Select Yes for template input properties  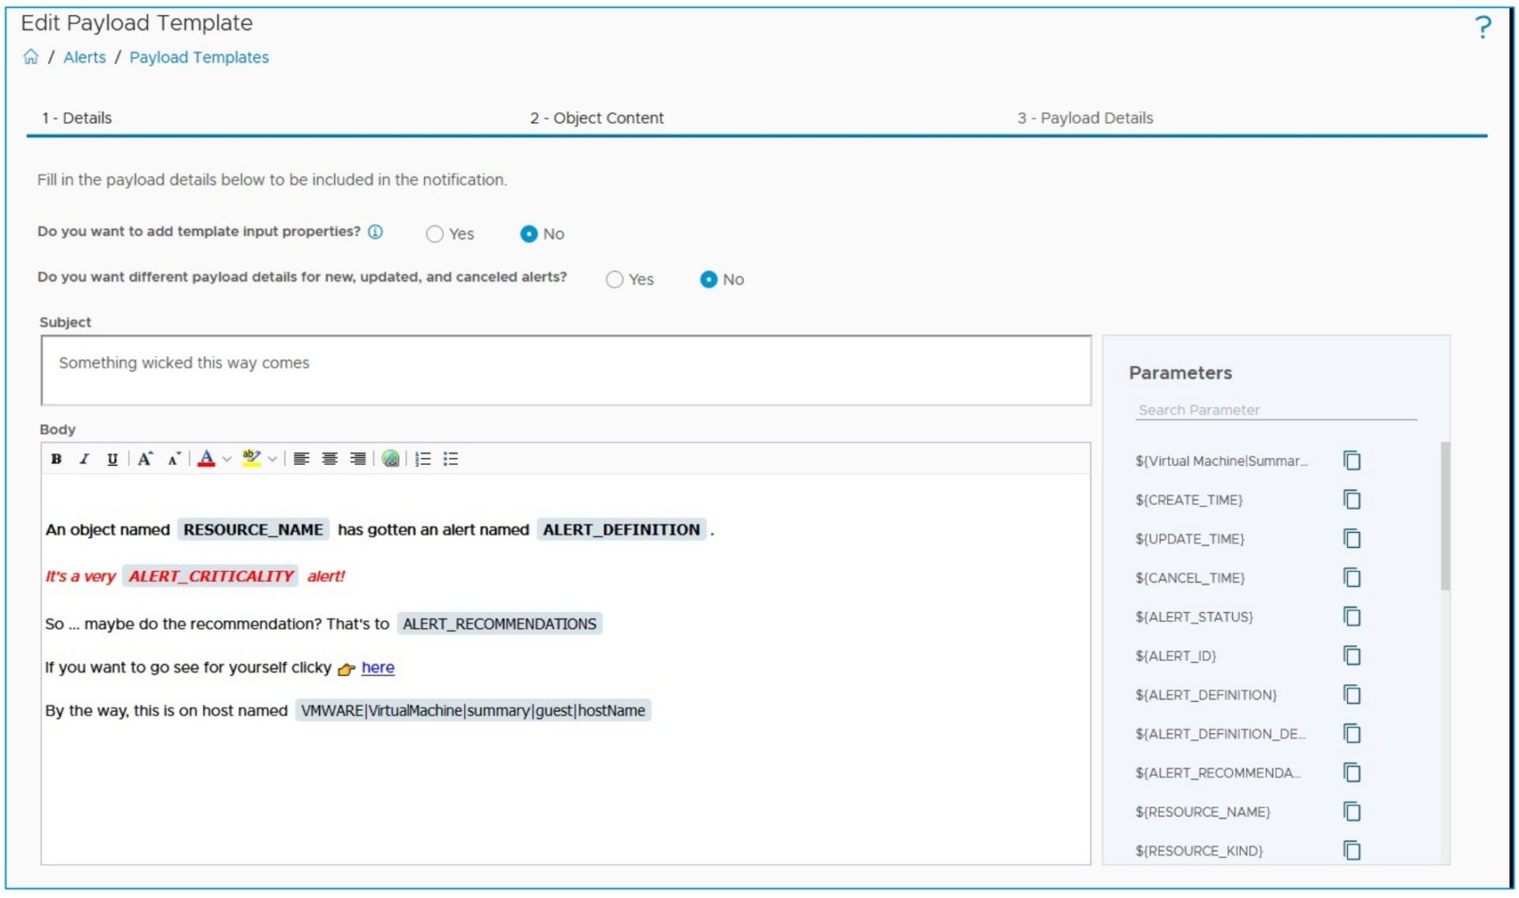[435, 234]
